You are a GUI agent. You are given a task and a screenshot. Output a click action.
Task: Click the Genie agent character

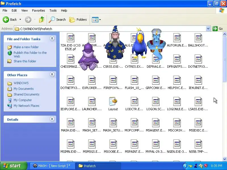pyautogui.click(x=156, y=45)
